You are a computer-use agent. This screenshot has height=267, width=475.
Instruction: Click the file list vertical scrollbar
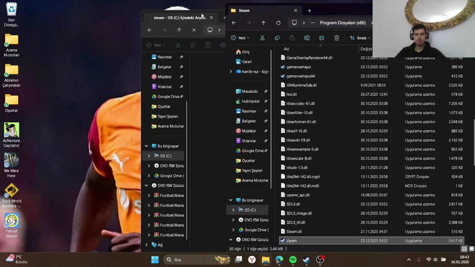coord(473,143)
